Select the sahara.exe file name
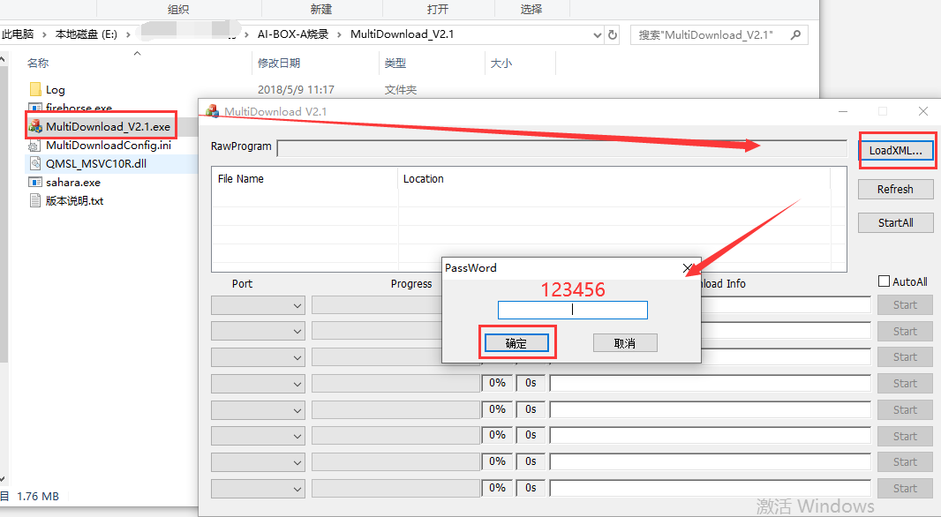Image resolution: width=941 pixels, height=517 pixels. click(73, 183)
